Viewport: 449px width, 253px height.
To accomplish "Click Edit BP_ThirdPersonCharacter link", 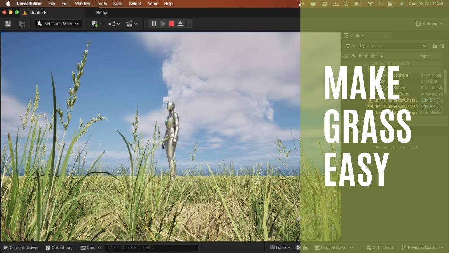I will tap(432, 100).
